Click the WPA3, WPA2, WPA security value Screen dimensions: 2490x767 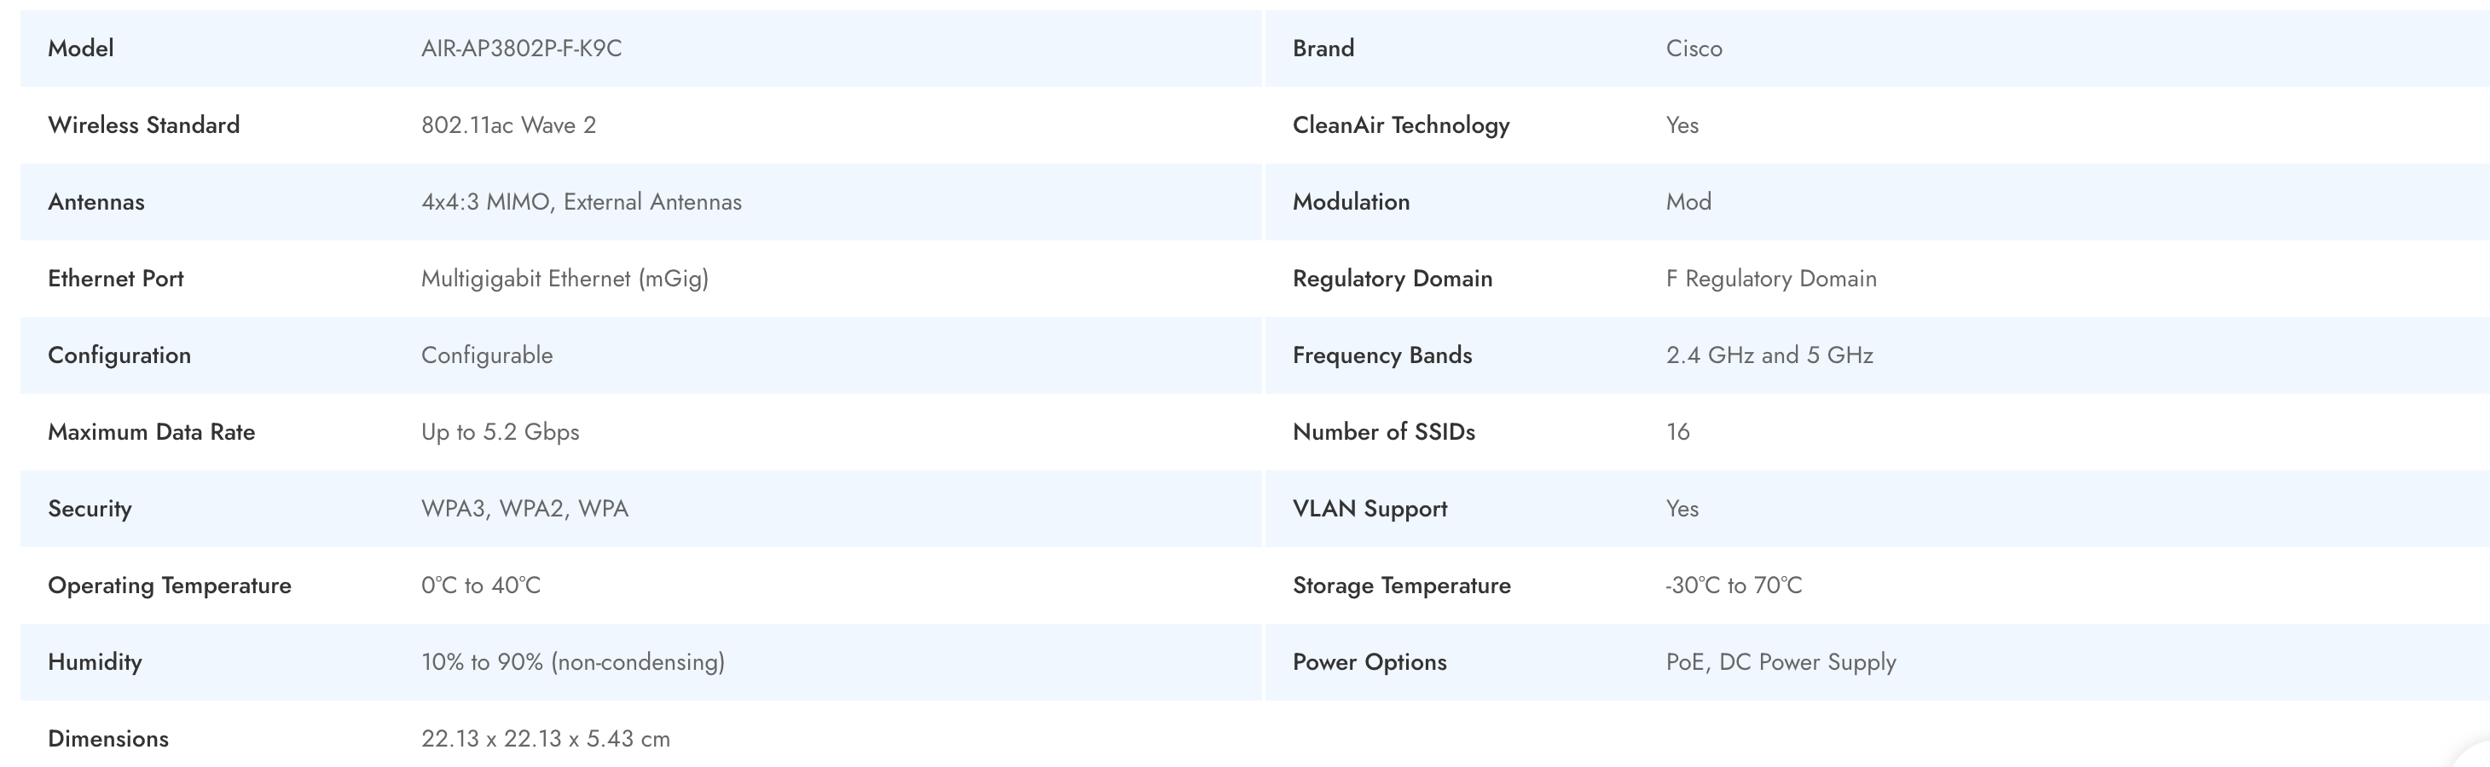tap(524, 509)
